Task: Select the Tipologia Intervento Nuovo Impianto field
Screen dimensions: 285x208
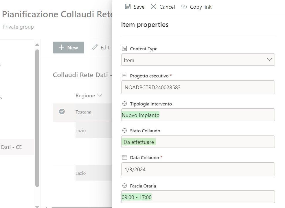Action: [x=198, y=115]
